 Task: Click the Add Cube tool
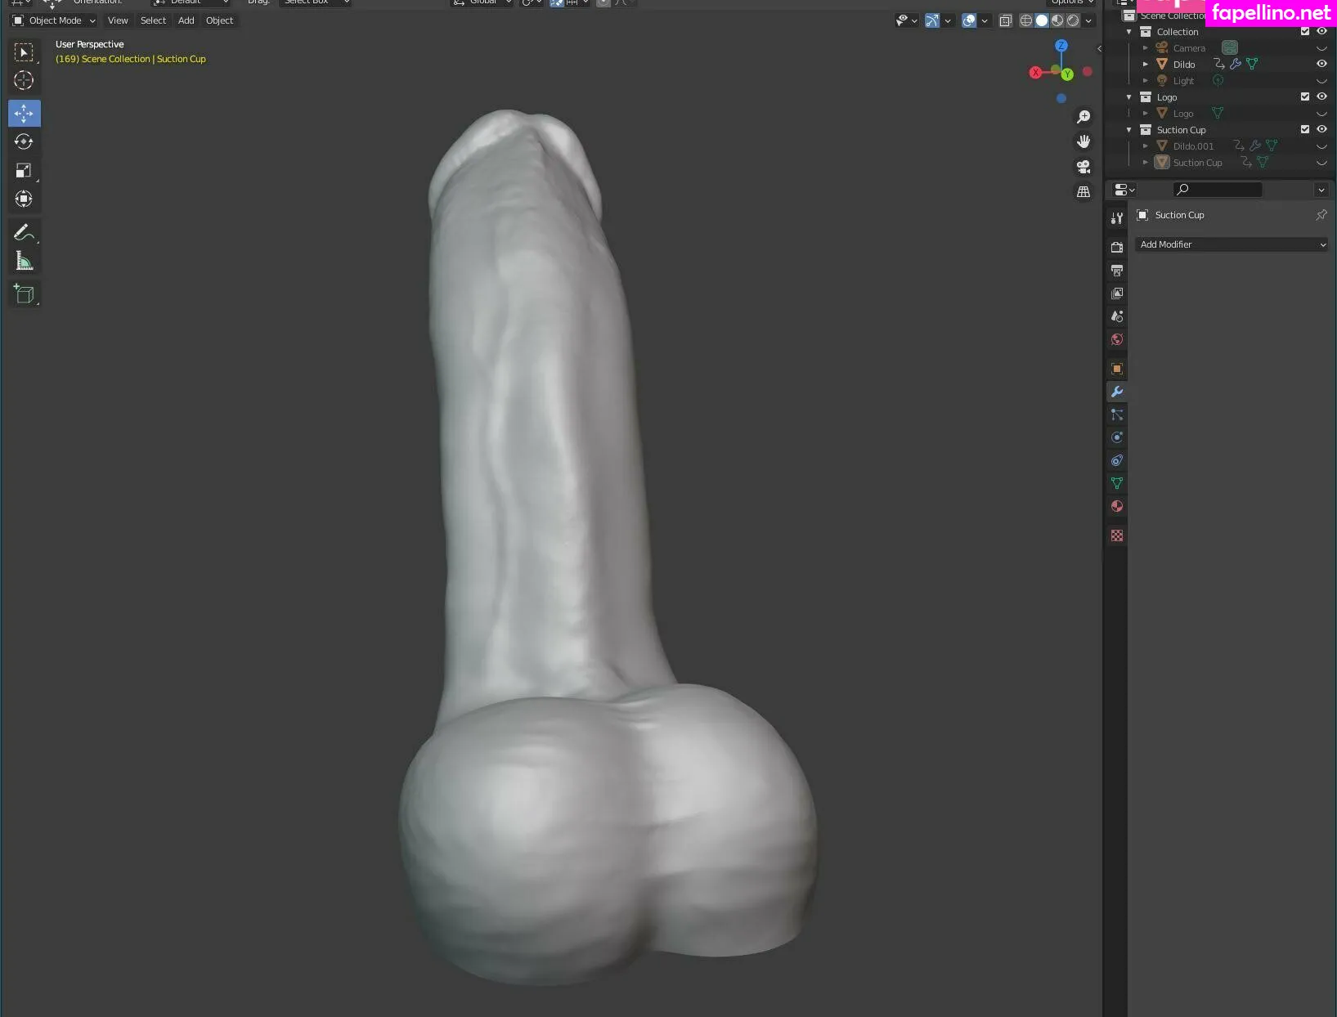point(24,293)
